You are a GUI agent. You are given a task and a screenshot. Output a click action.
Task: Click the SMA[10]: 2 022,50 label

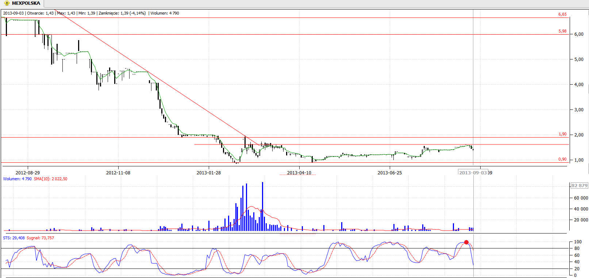click(x=50, y=179)
